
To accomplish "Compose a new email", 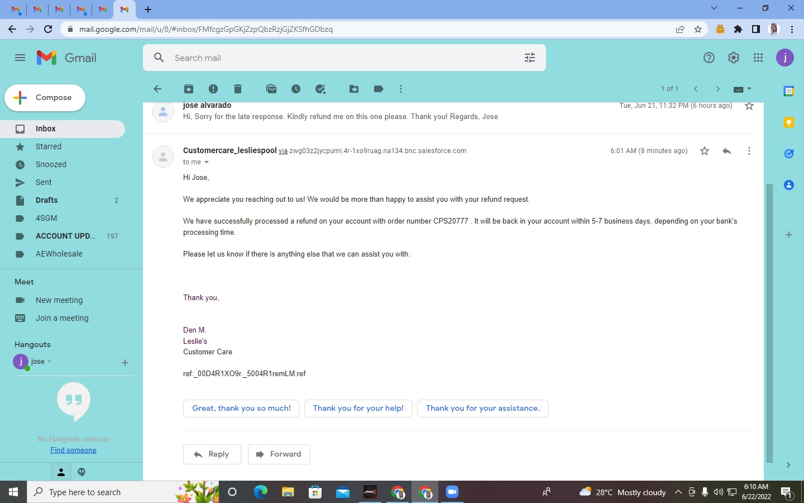I will (45, 97).
